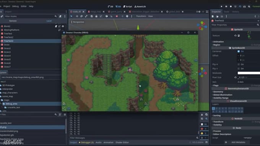This screenshot has width=260, height=146.
Task: Reset the Pixel Size value with revert icon
Action: [235, 77]
